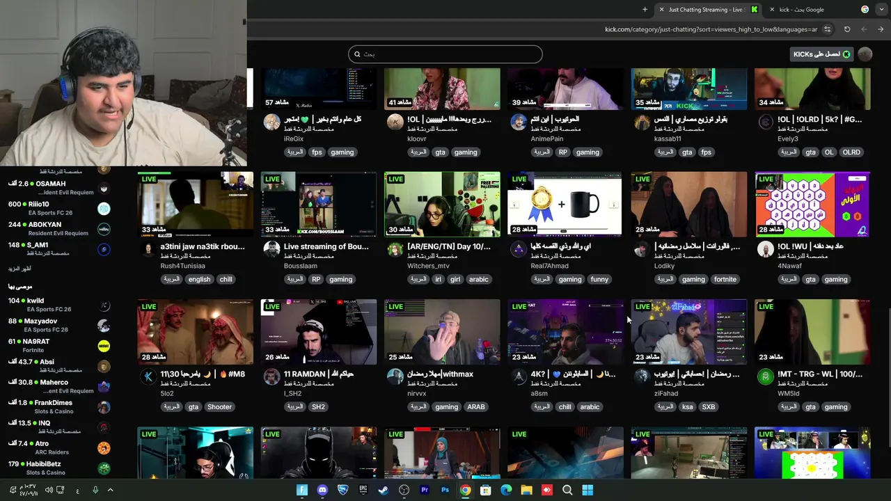Launch Rocket League from the taskbar
Viewport: 891px width, 501px height.
(342, 490)
